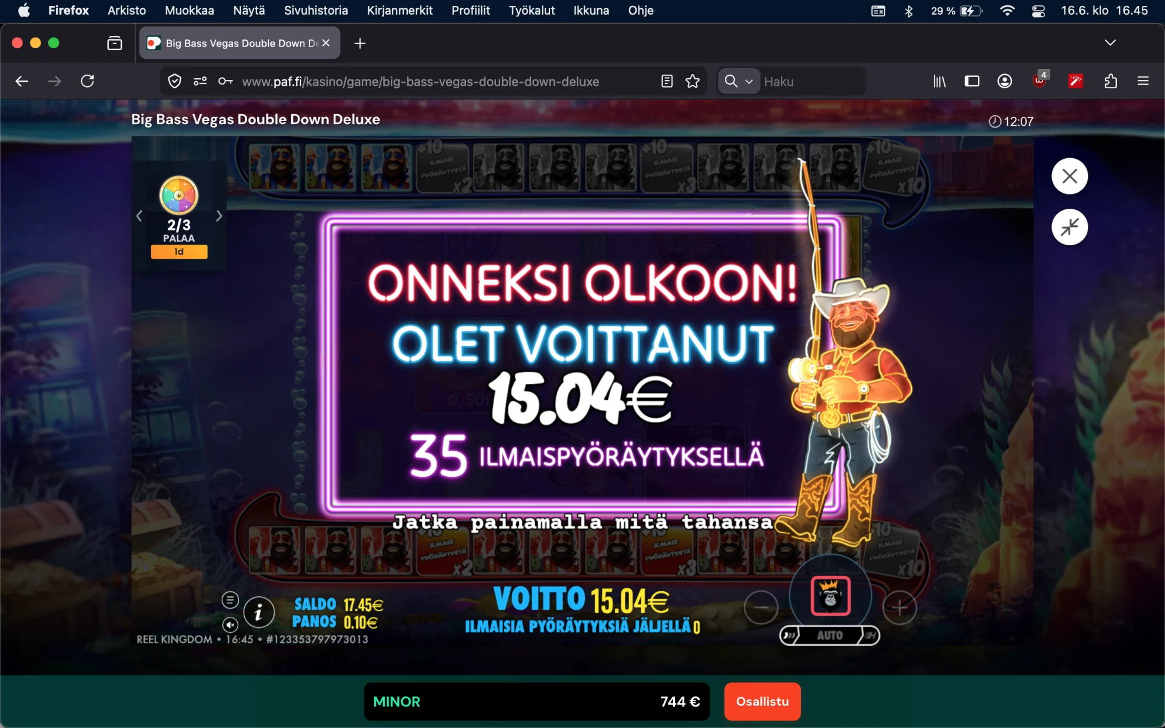The width and height of the screenshot is (1165, 728).
Task: Show the sidebar icon
Action: pos(972,81)
